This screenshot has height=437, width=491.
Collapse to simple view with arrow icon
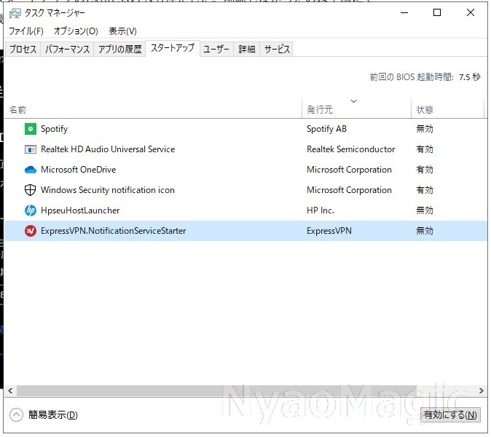point(16,415)
